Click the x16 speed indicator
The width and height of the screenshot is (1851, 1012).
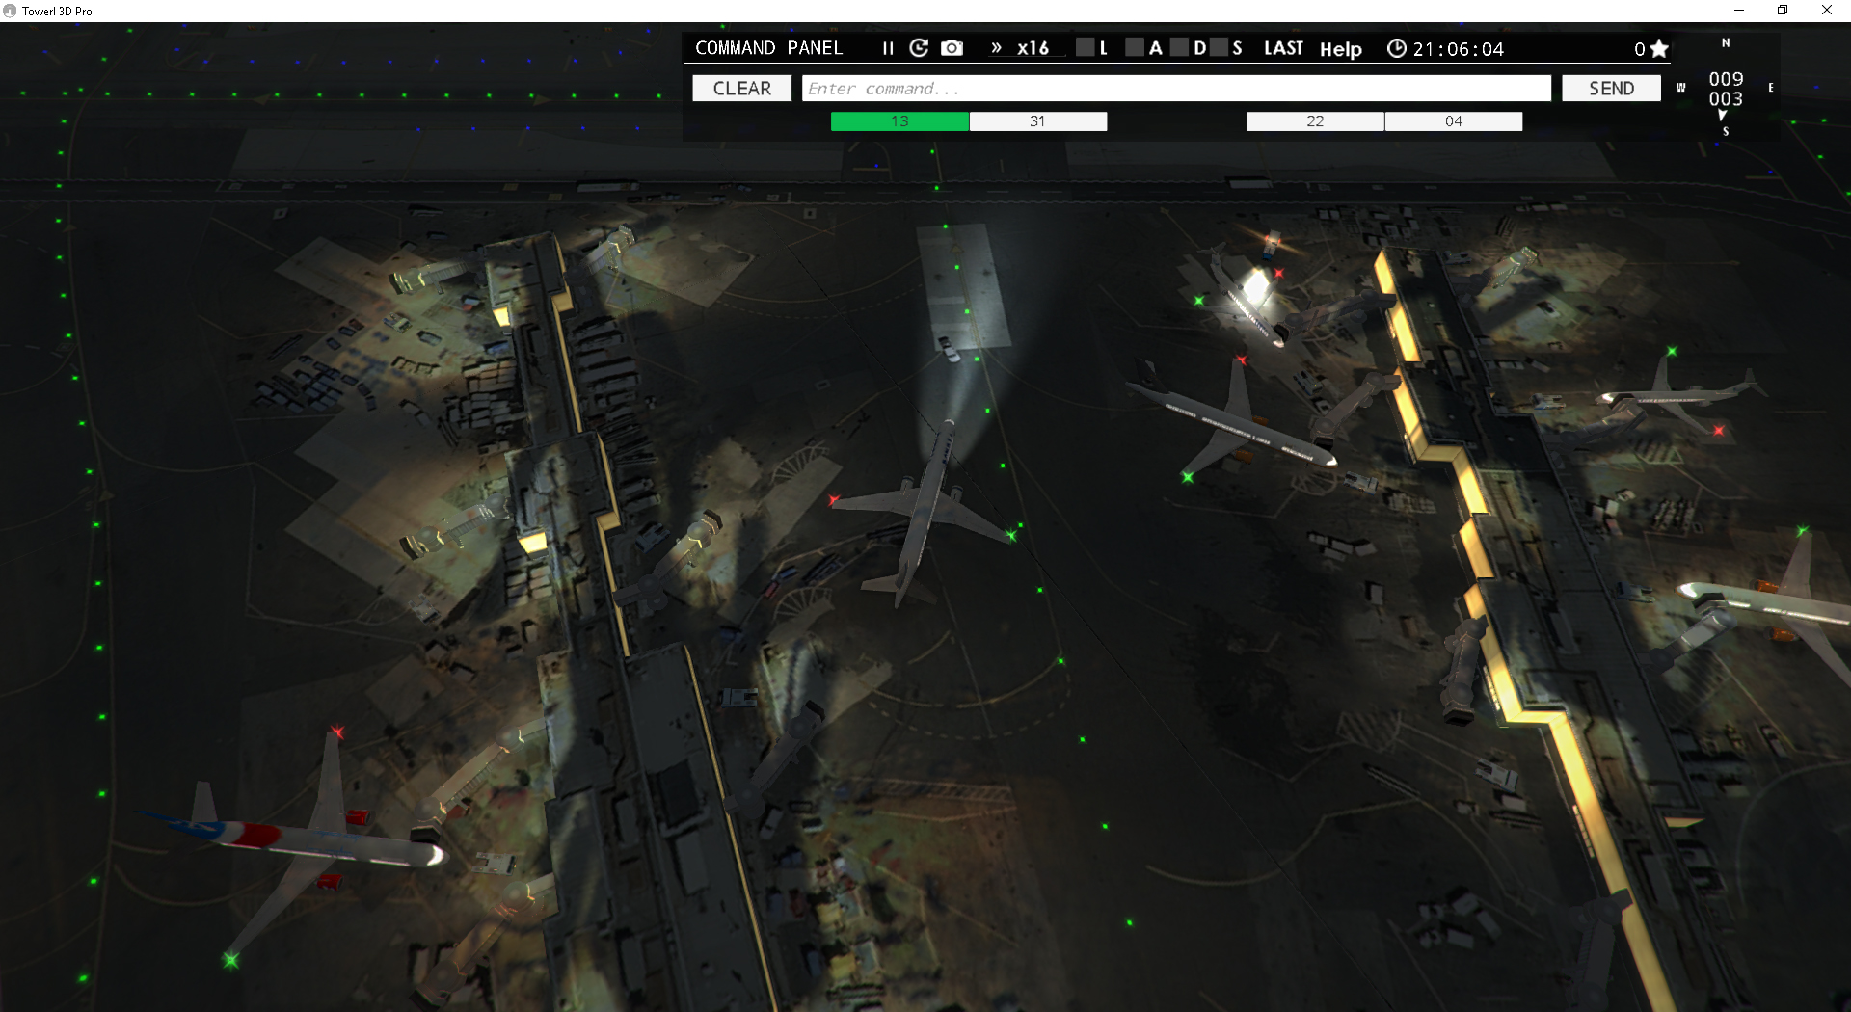click(x=1032, y=48)
